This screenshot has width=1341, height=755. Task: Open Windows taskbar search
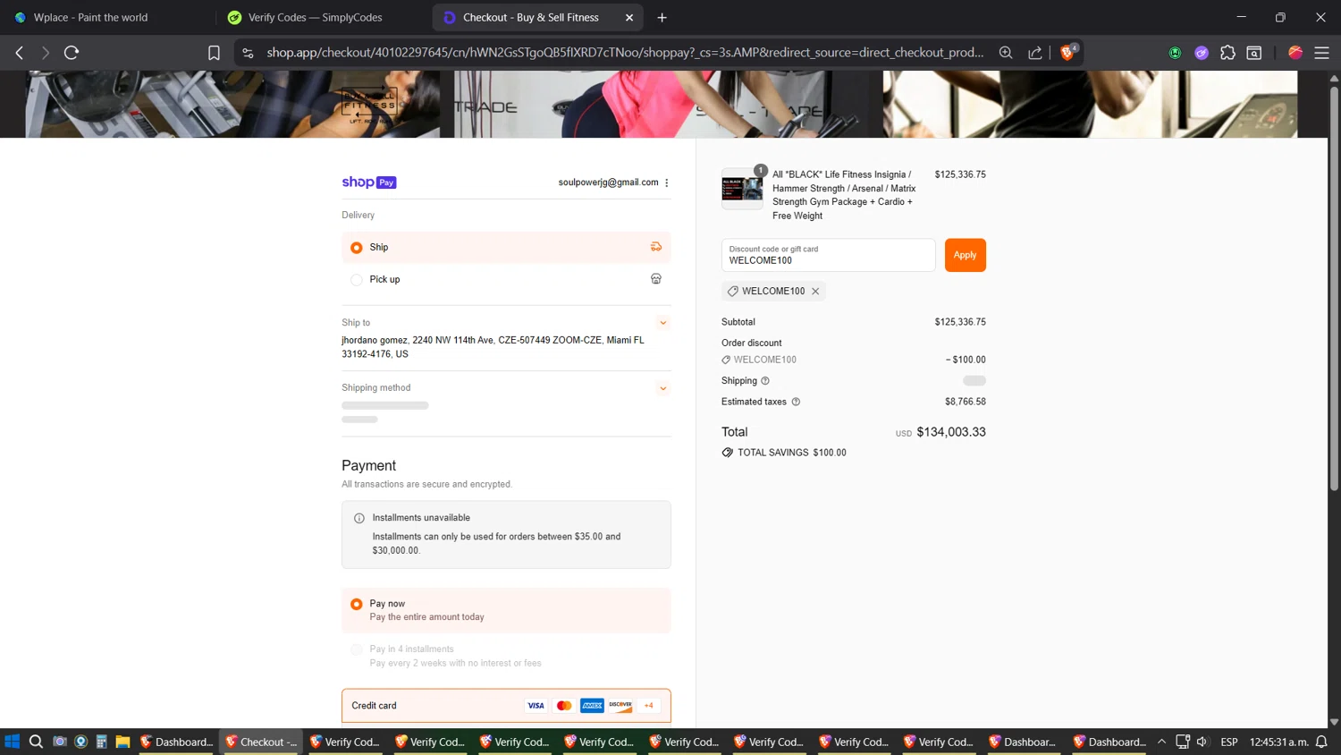36,742
